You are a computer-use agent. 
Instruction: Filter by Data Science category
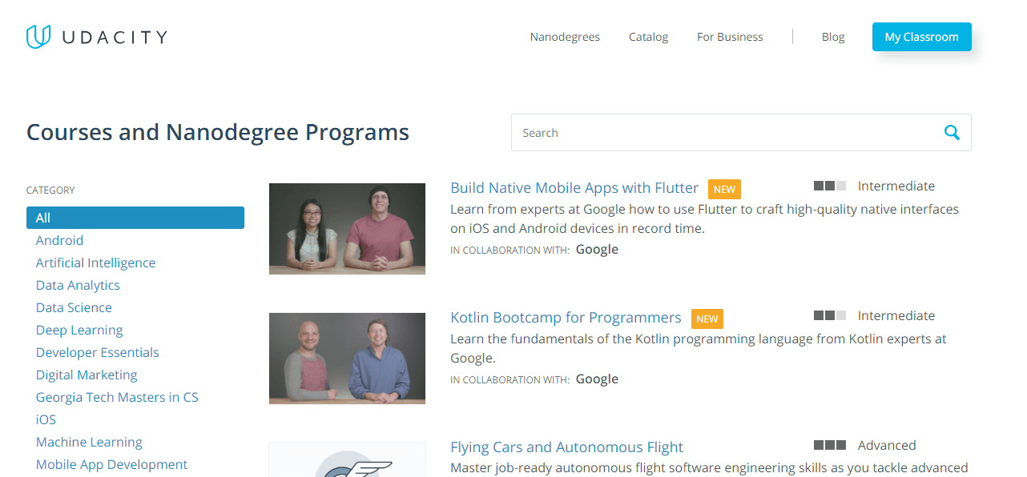74,307
